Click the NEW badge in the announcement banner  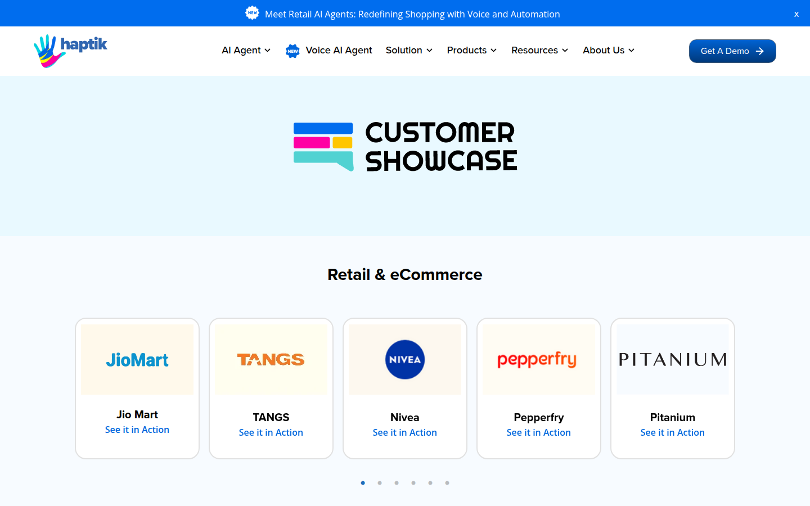253,13
